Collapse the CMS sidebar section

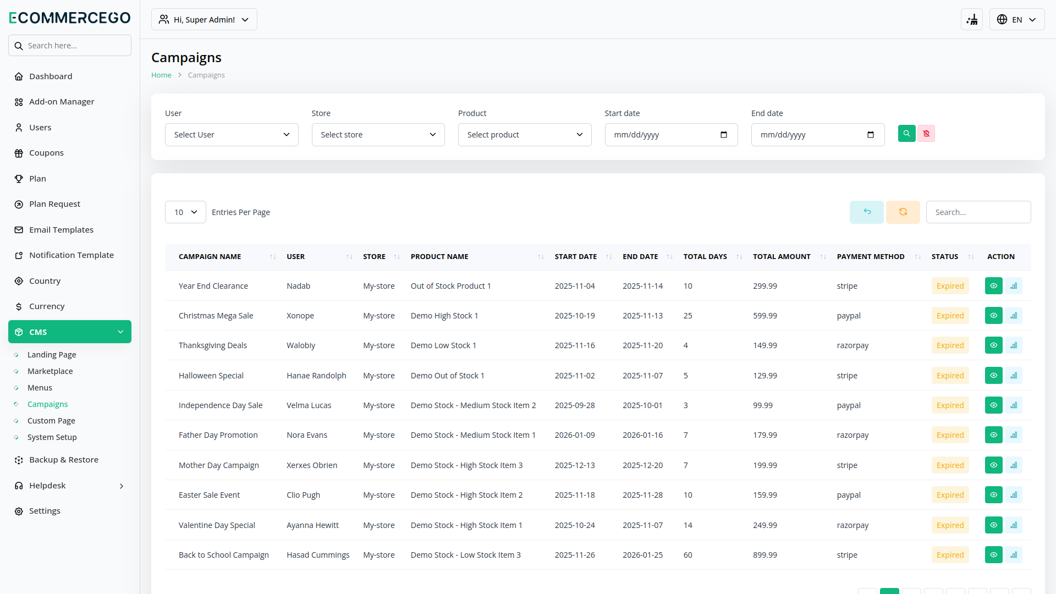pyautogui.click(x=70, y=332)
